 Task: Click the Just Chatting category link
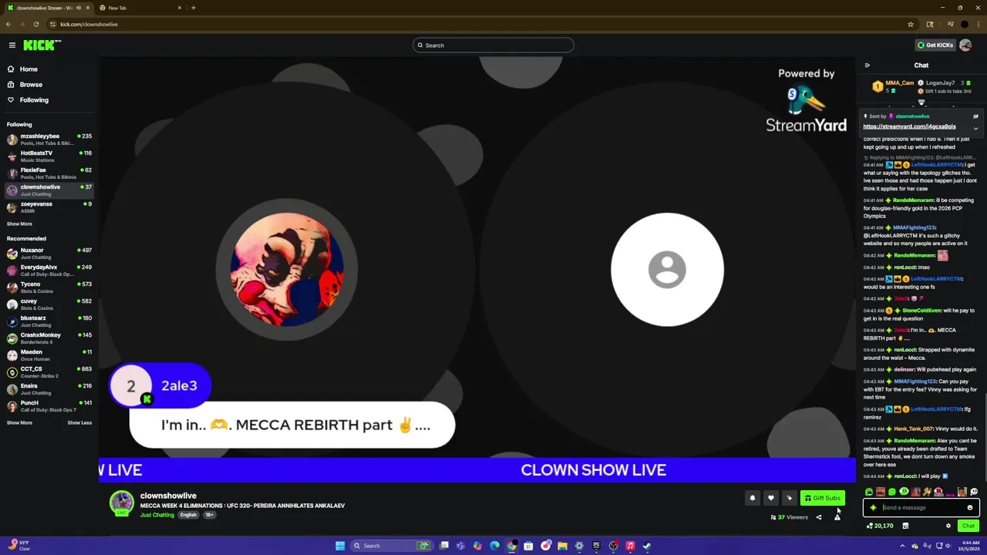(157, 515)
